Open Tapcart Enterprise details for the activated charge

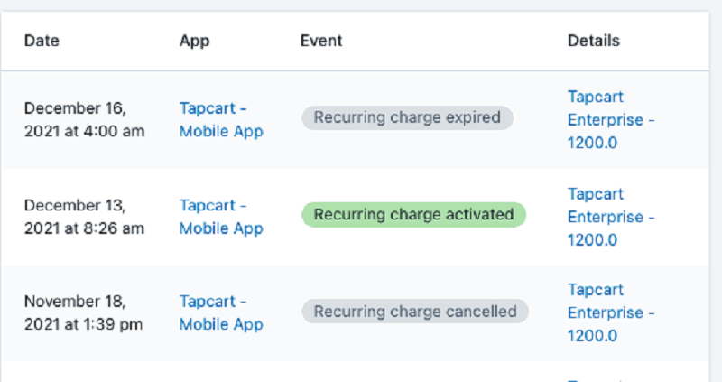610,217
